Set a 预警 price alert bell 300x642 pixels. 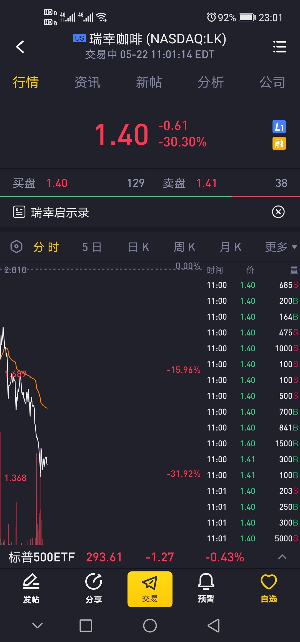pyautogui.click(x=206, y=588)
